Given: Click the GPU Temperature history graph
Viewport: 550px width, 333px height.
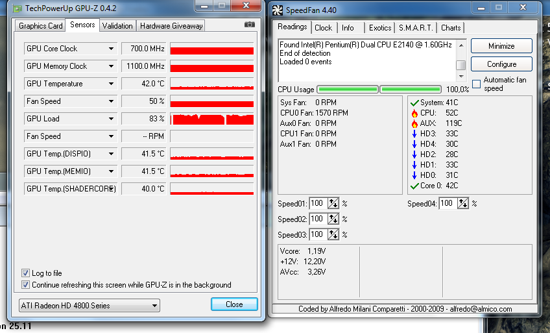Looking at the screenshot, I should 212,84.
